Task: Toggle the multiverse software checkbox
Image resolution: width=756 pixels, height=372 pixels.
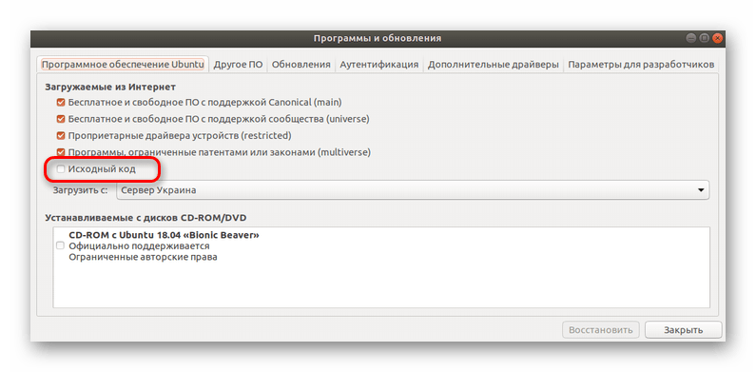Action: point(61,152)
